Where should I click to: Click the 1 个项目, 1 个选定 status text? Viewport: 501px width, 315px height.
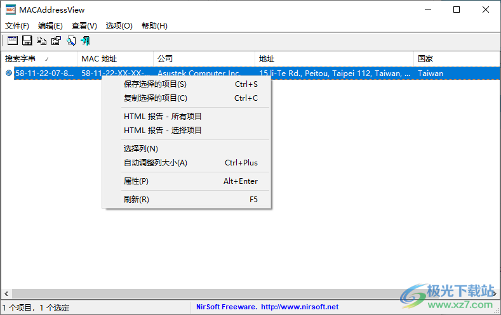point(36,307)
